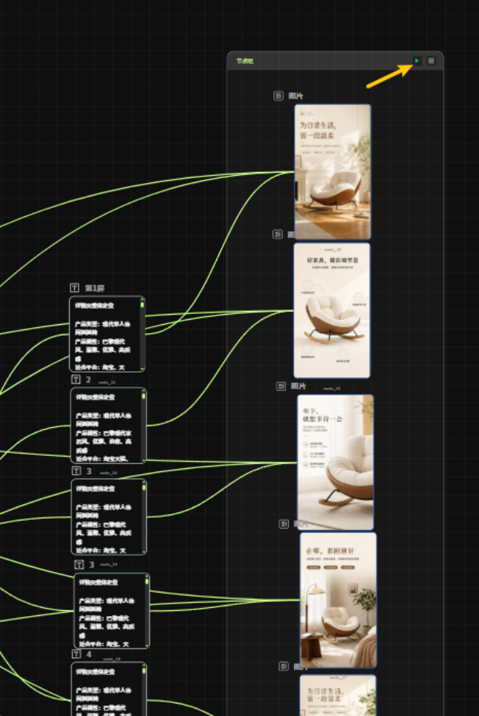Click the scroll down arrow in the 第1屏 text node
The height and width of the screenshot is (716, 479).
coord(143,368)
